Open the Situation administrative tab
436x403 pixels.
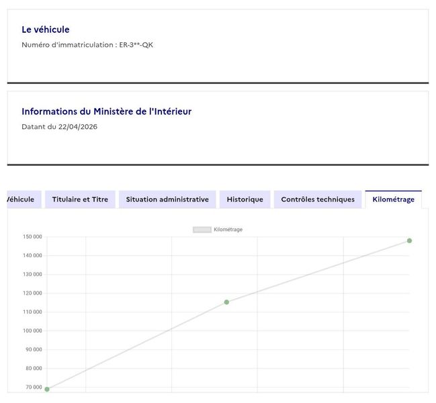click(x=167, y=199)
